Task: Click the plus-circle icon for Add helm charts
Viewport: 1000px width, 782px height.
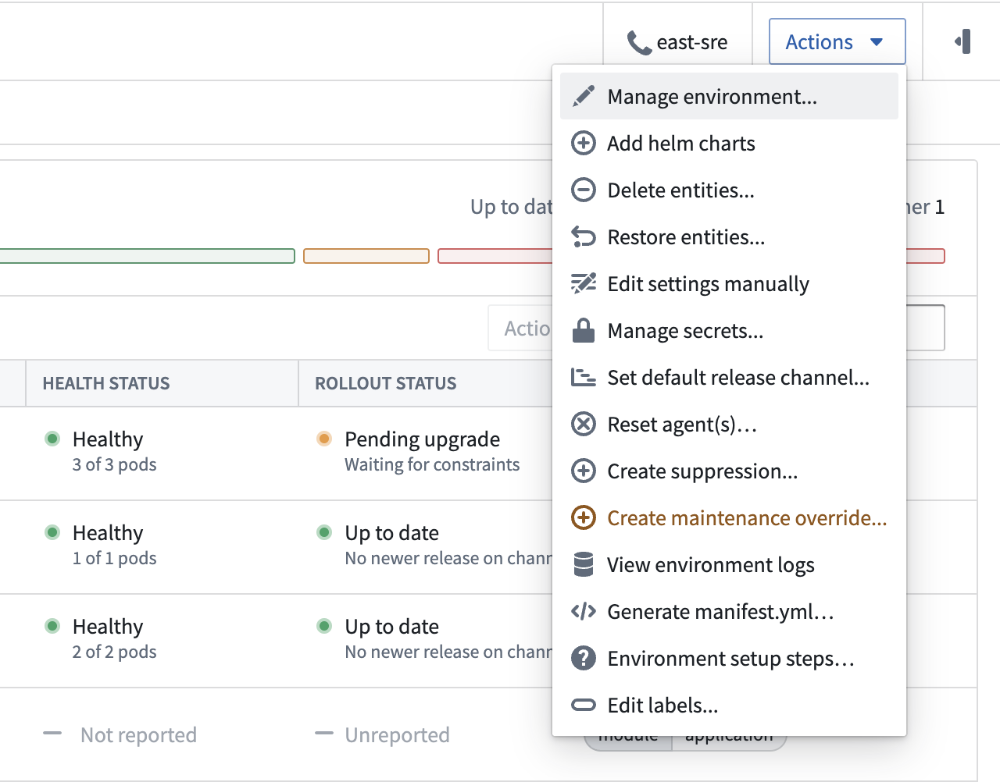Action: click(584, 143)
